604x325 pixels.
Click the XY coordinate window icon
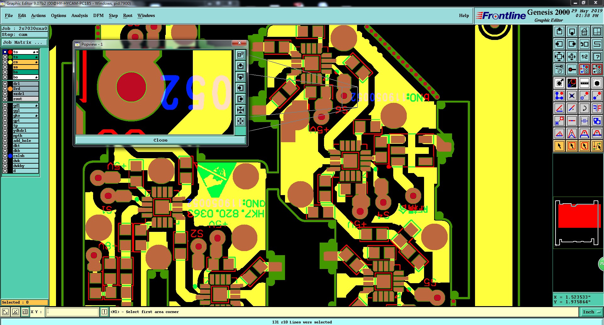pyautogui.click(x=597, y=31)
